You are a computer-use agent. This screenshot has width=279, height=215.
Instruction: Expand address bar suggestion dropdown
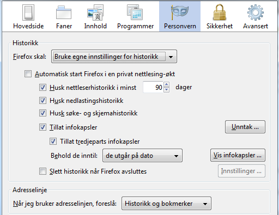pyautogui.click(x=166, y=204)
